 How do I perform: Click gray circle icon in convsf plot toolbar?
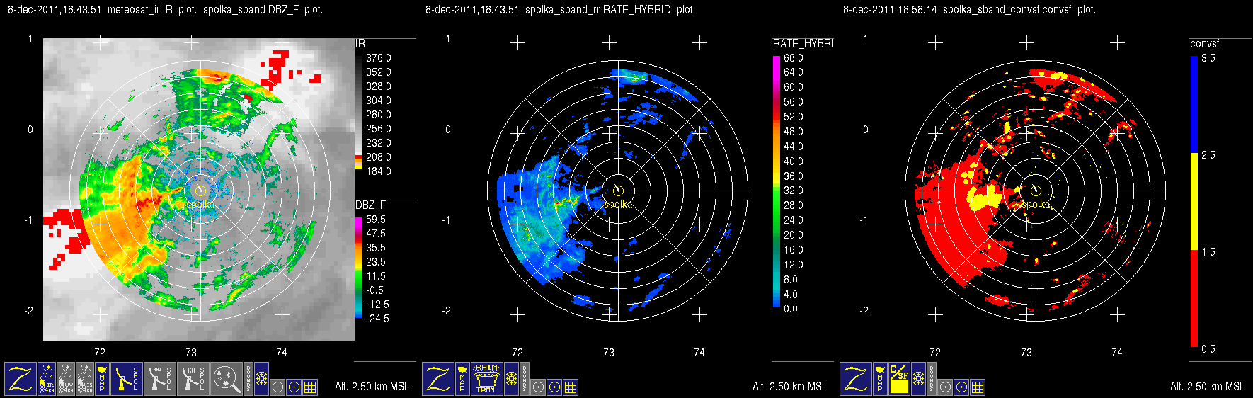pyautogui.click(x=945, y=387)
